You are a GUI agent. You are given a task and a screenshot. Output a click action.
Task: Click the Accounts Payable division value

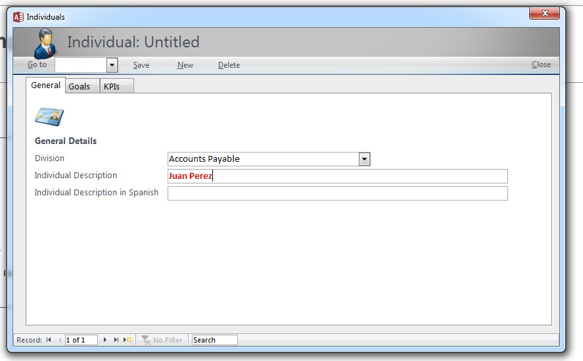coord(264,159)
